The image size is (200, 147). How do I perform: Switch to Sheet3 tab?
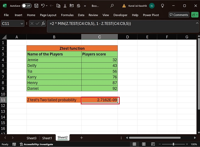click(x=31, y=138)
